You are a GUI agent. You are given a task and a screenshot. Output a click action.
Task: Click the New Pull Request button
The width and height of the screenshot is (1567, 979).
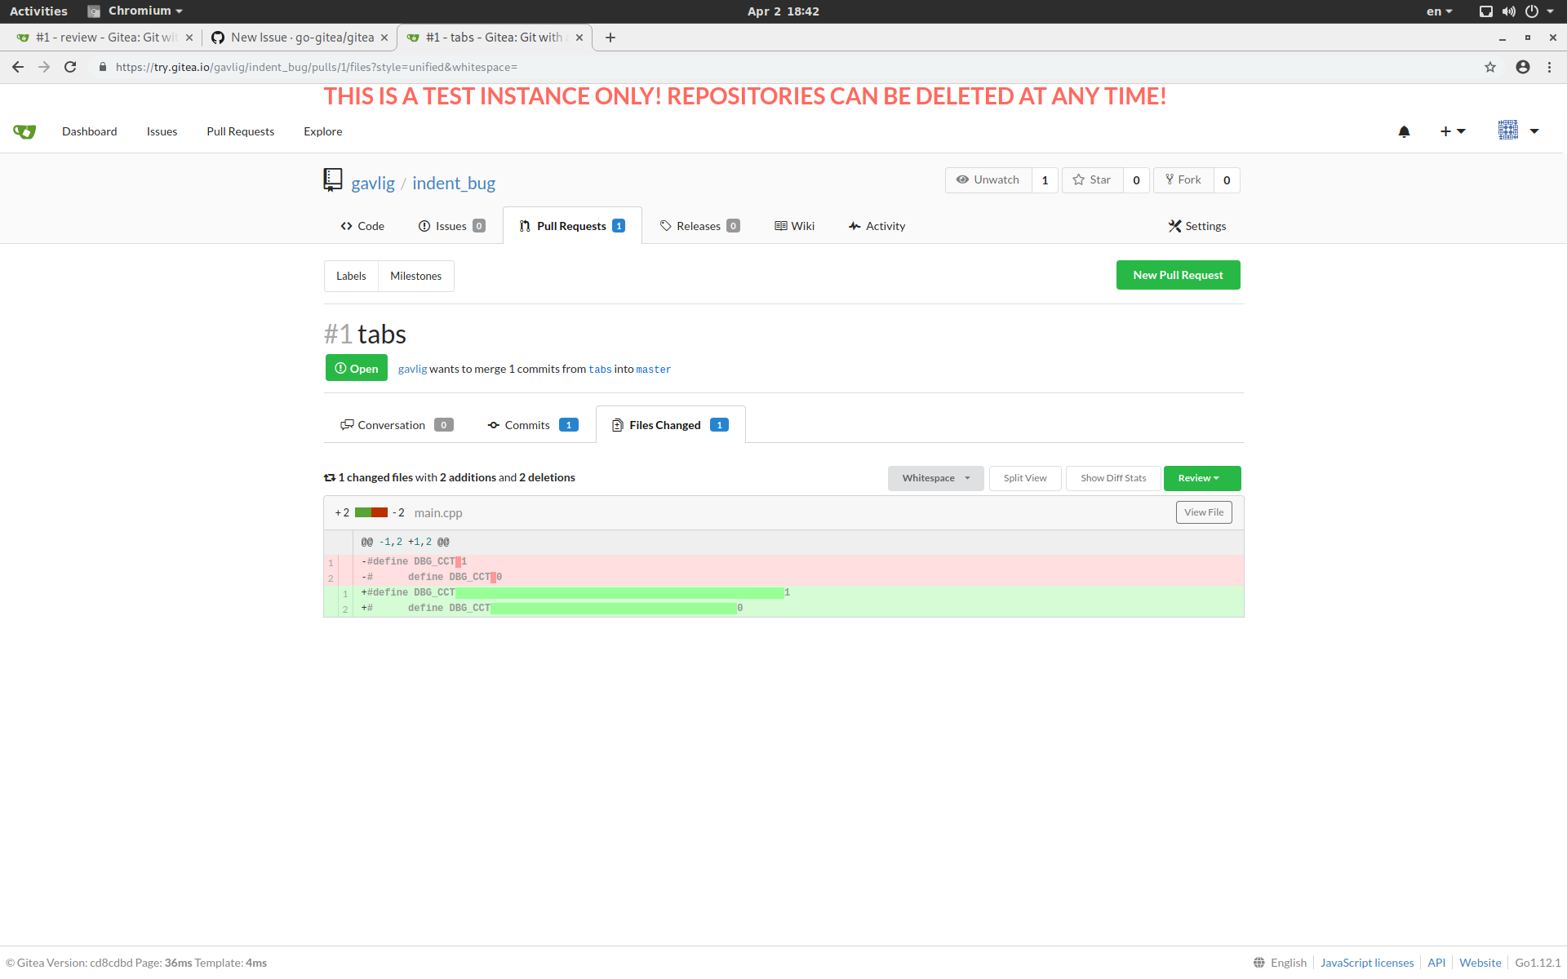(1178, 275)
